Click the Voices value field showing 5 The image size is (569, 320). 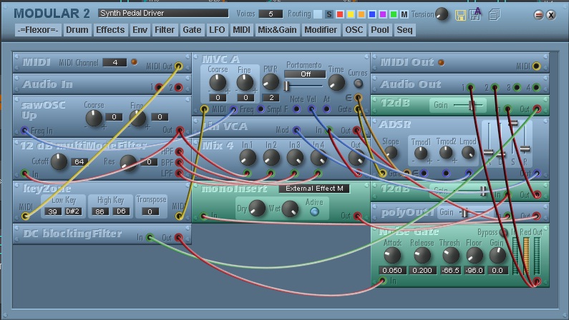[271, 14]
